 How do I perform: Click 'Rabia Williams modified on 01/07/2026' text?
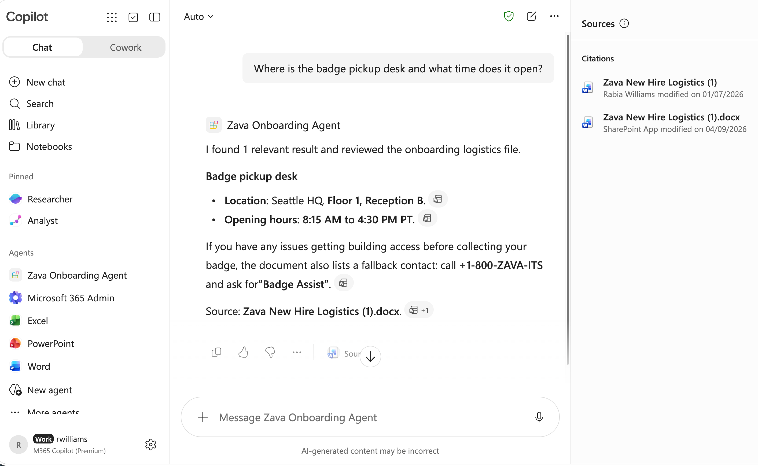click(673, 94)
